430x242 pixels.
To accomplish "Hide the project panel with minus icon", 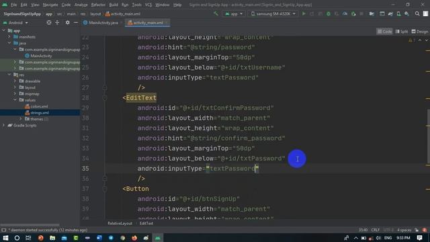I will (76, 22).
